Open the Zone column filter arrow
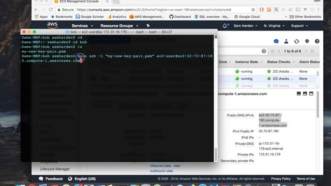 [230, 62]
